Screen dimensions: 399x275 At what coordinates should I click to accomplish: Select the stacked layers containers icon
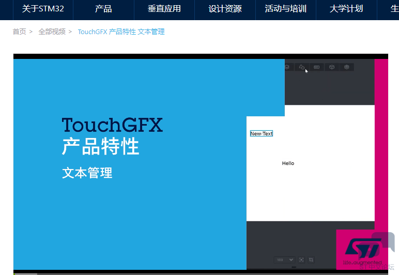(347, 67)
